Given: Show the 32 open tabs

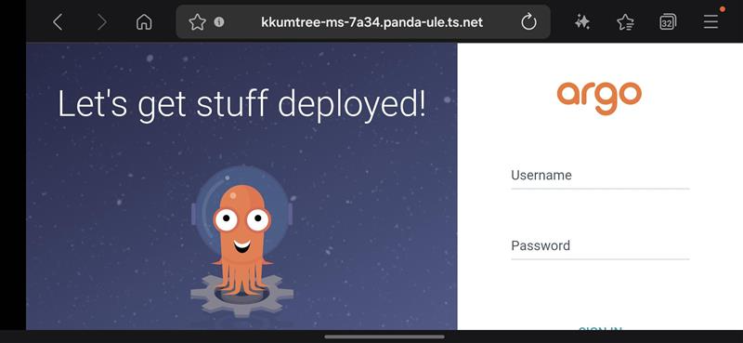Looking at the screenshot, I should coord(668,21).
